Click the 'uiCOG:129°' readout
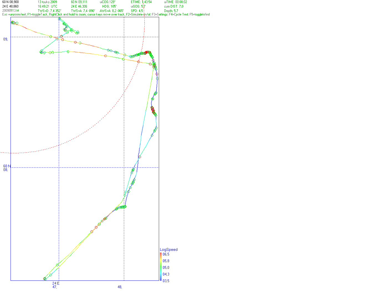The image size is (388, 291). [x=108, y=2]
